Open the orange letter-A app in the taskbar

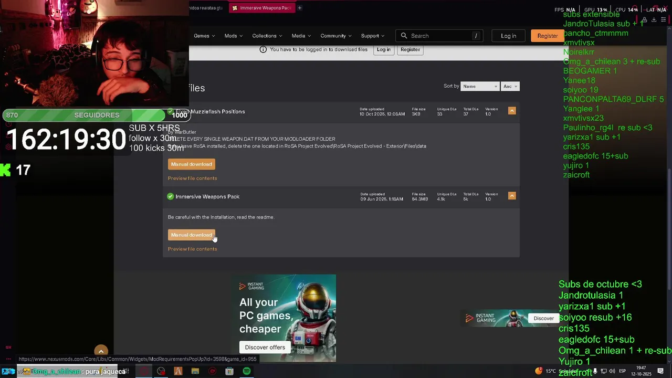pos(178,371)
